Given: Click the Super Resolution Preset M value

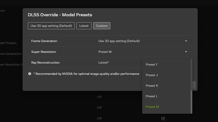Looking at the screenshot, I should click(x=105, y=52).
